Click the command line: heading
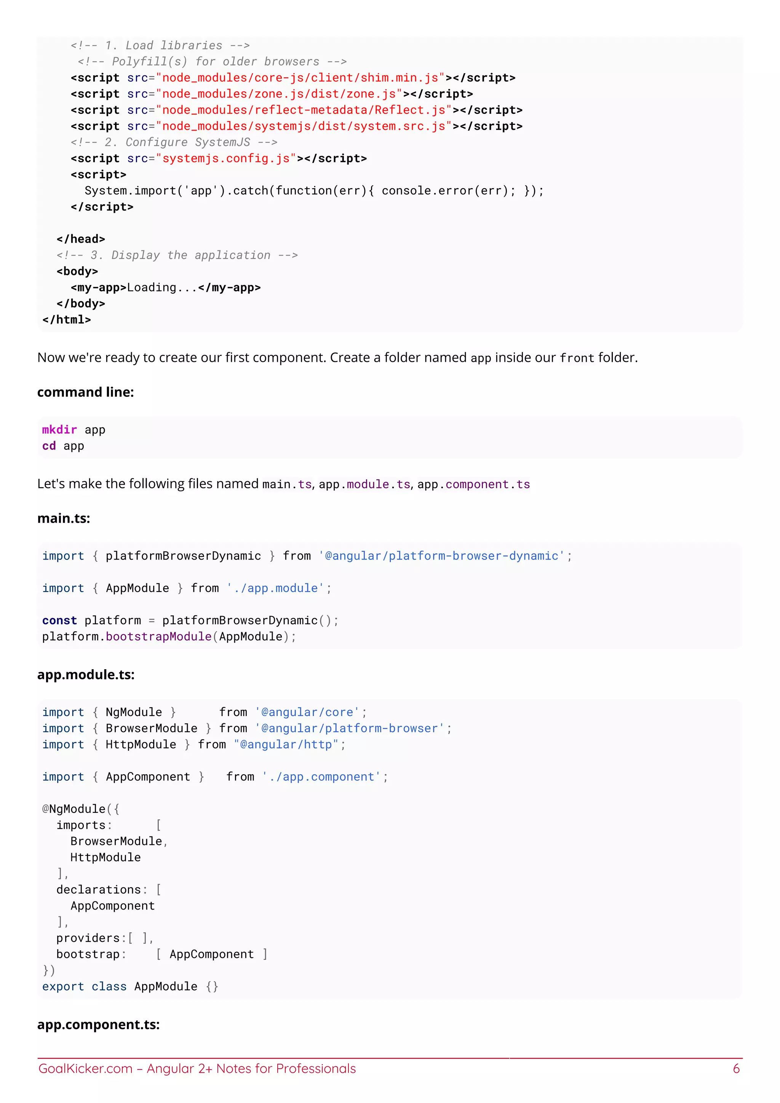The image size is (780, 1103). click(x=85, y=392)
